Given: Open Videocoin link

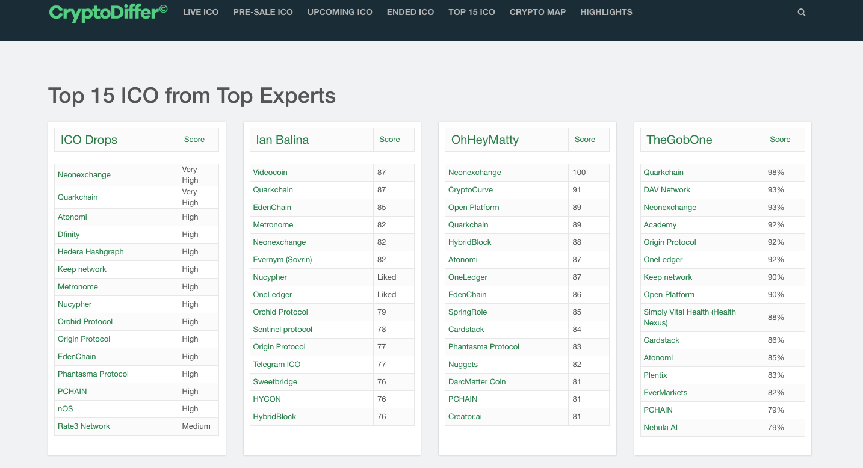Looking at the screenshot, I should click(270, 173).
